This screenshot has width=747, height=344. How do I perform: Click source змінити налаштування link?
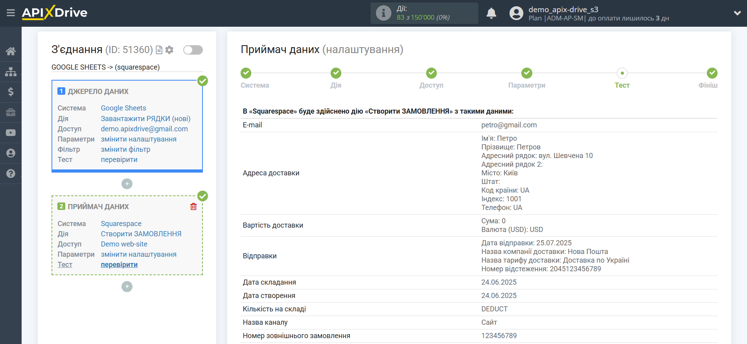click(x=139, y=139)
